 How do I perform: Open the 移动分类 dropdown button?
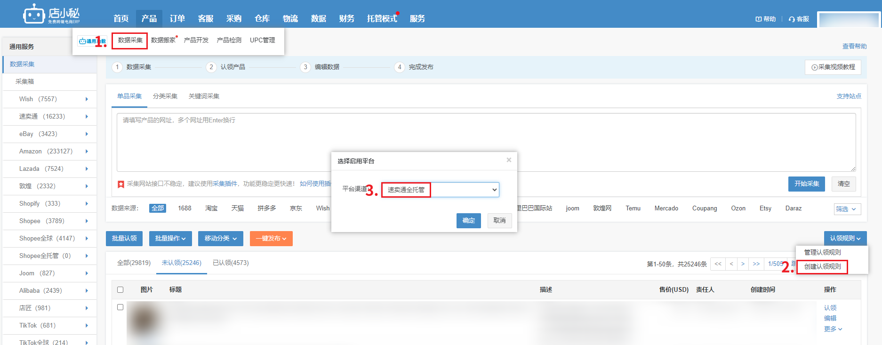pyautogui.click(x=220, y=239)
